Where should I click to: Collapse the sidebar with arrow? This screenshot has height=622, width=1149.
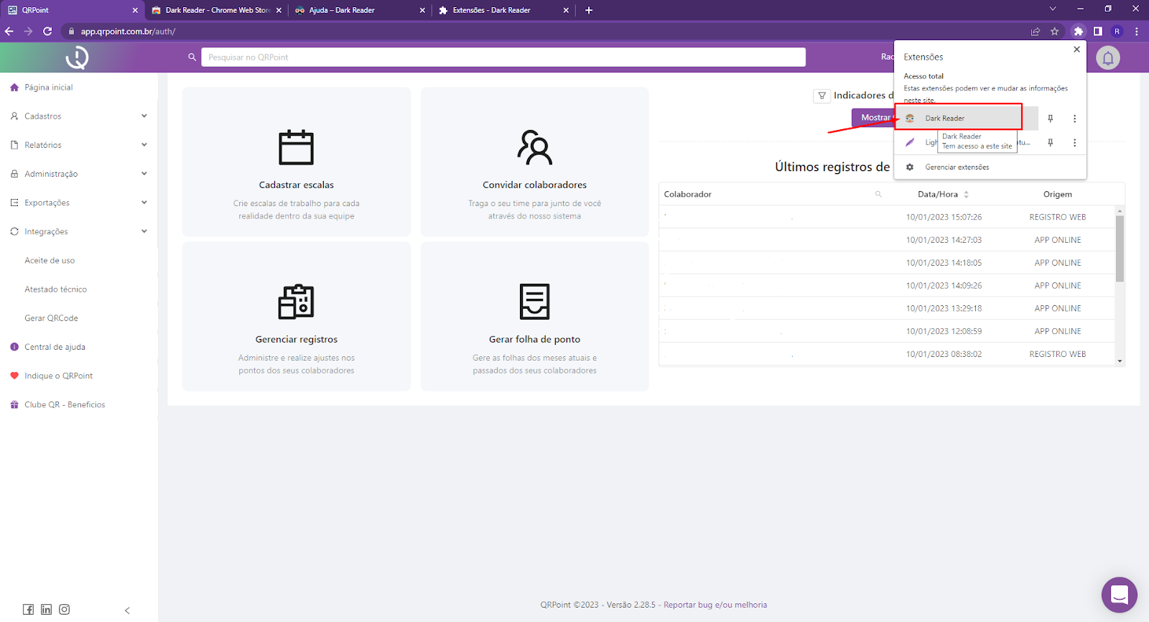127,611
